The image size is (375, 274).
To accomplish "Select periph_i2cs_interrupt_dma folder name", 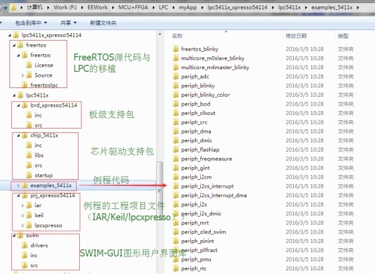I will click(x=214, y=195).
